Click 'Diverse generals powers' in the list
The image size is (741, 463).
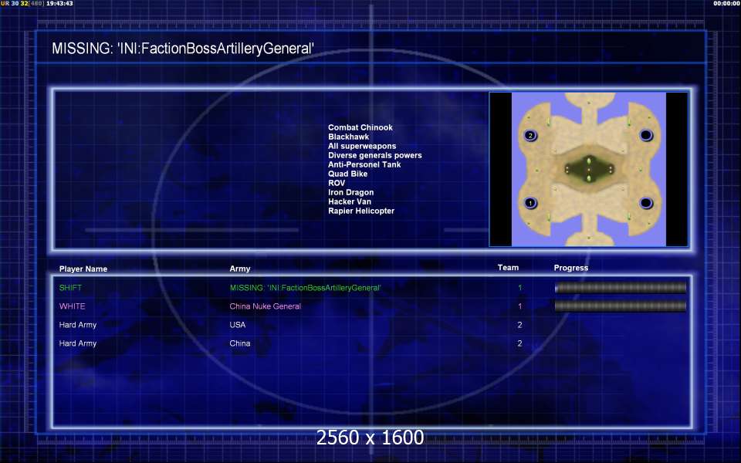(x=375, y=155)
